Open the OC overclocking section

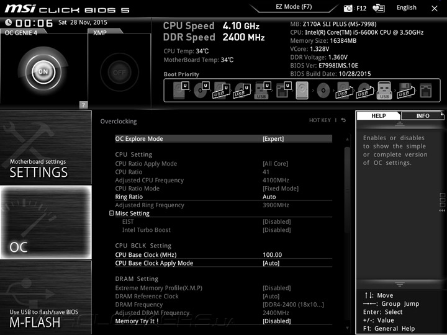tap(45, 223)
